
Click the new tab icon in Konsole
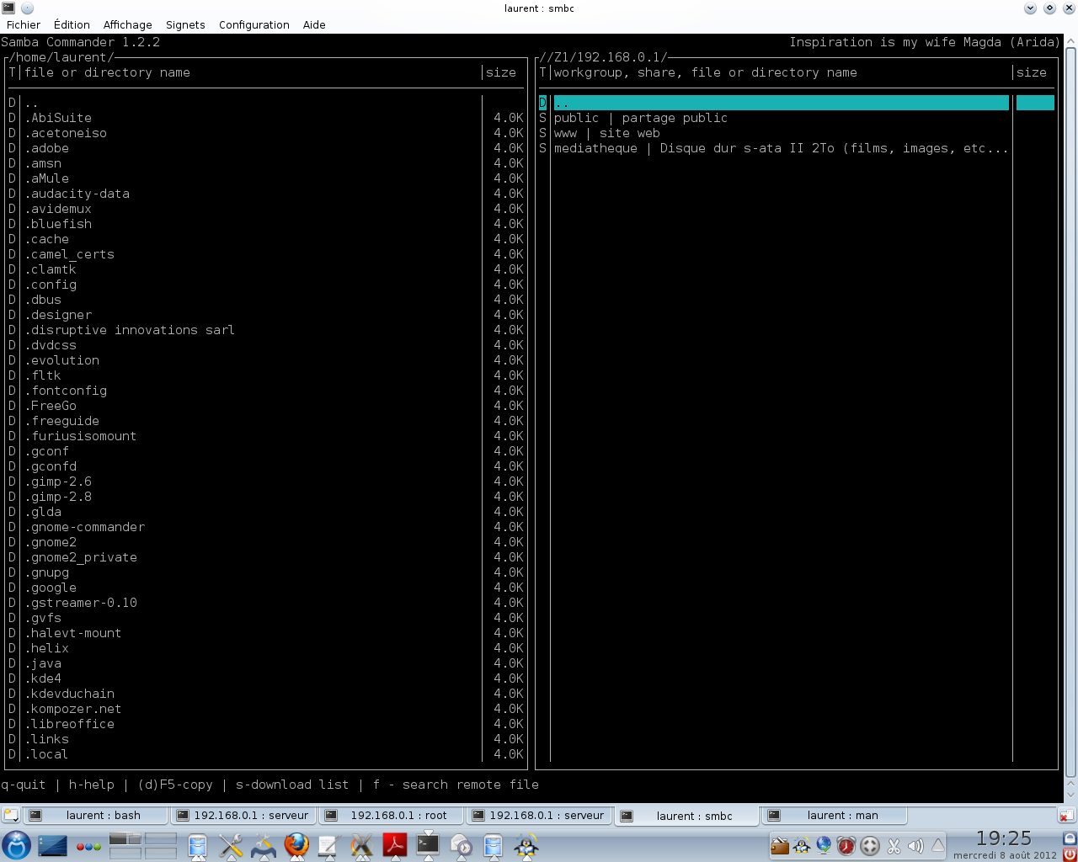click(10, 815)
